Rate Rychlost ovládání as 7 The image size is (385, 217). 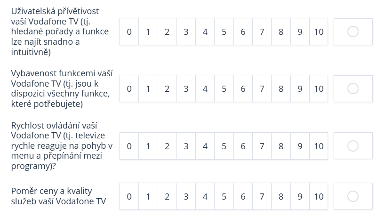262,146
